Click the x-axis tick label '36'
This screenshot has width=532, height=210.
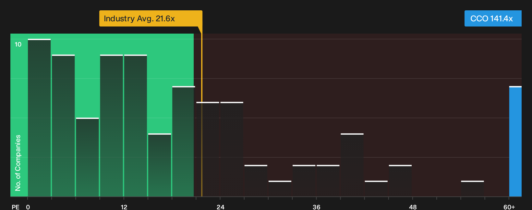pos(317,207)
